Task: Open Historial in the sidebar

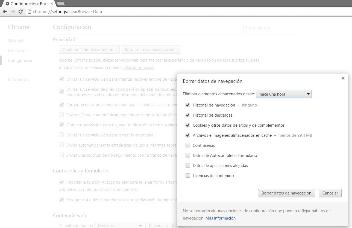Action: (x=16, y=41)
